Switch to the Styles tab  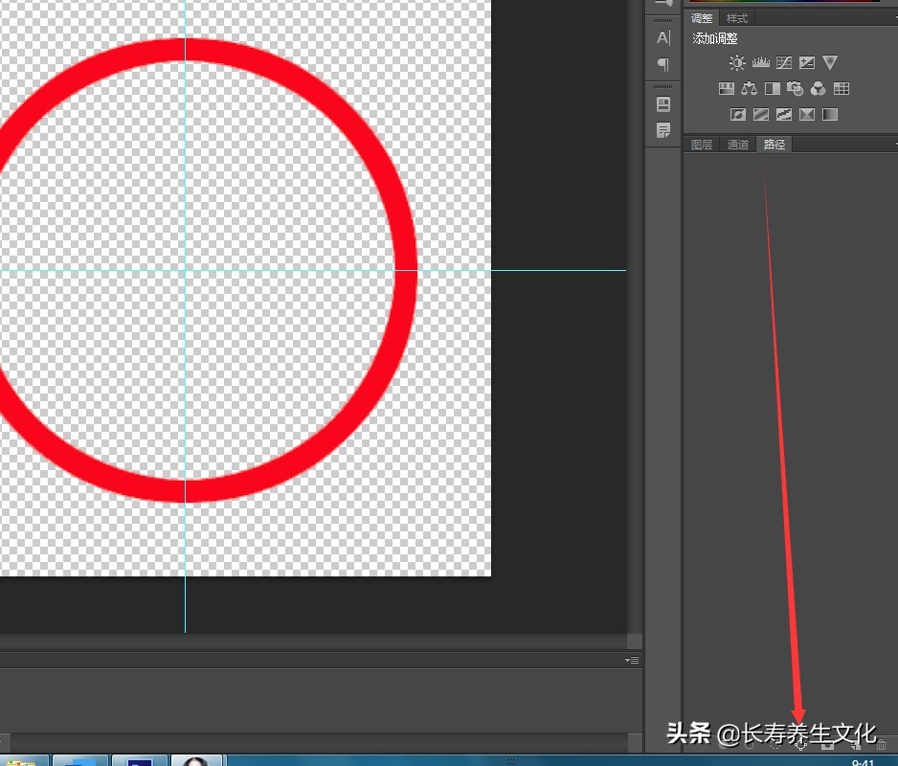[736, 17]
